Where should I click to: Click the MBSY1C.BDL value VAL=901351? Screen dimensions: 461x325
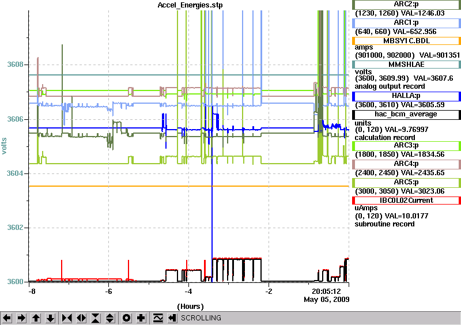click(440, 55)
